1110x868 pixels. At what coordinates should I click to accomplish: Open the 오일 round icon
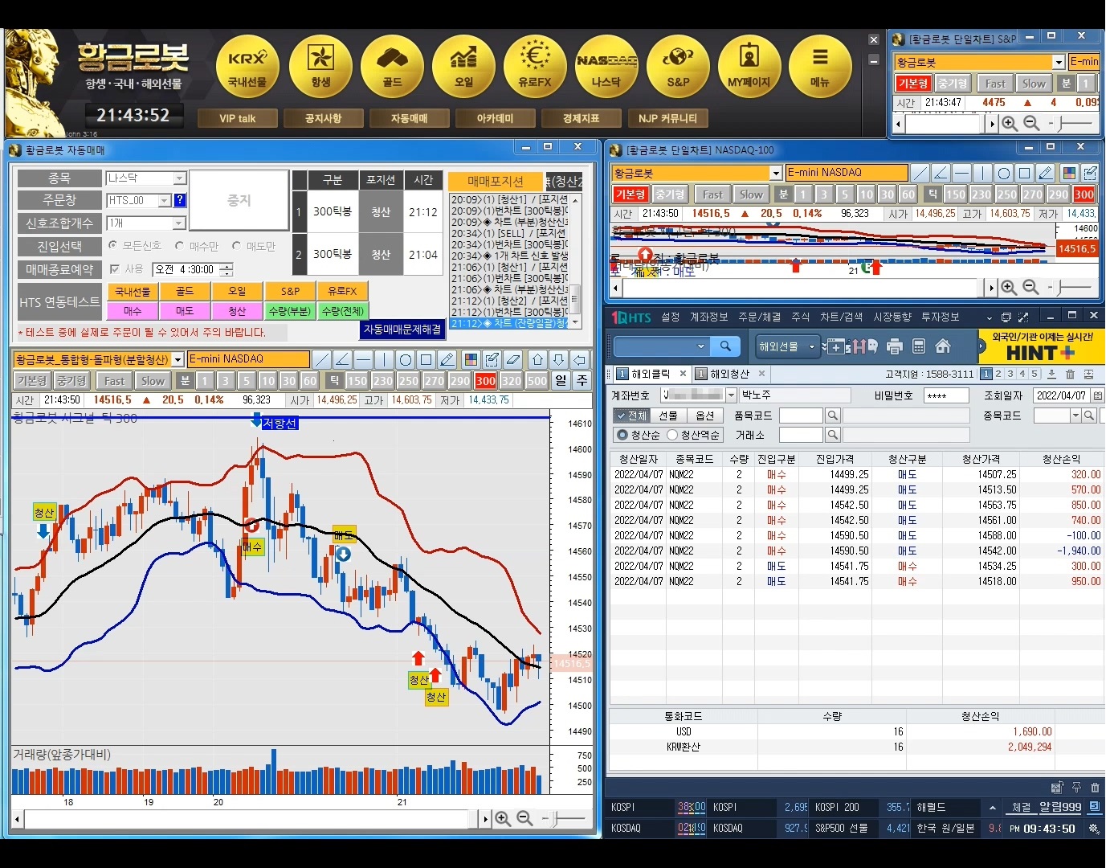[463, 66]
